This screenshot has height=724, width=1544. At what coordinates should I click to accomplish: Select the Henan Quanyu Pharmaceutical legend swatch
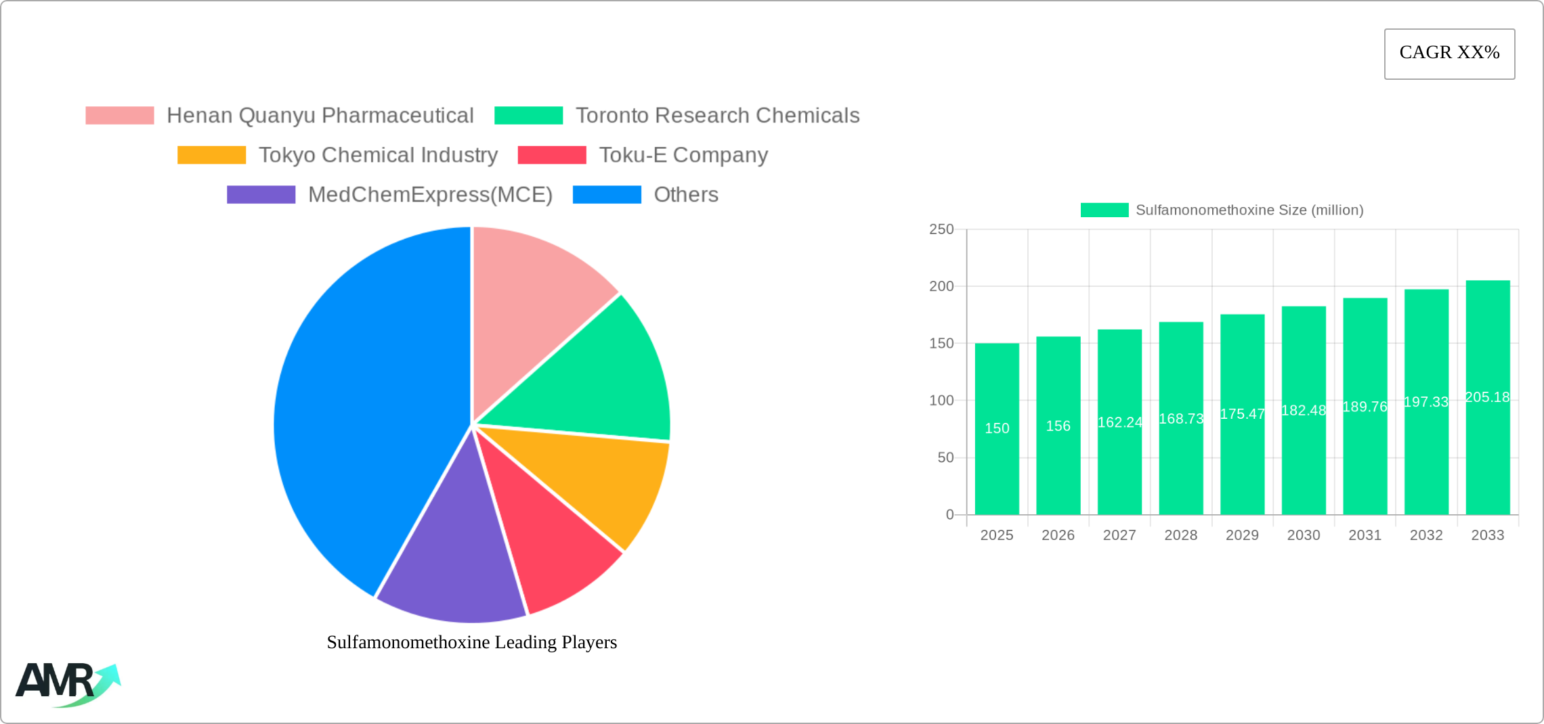click(x=119, y=114)
